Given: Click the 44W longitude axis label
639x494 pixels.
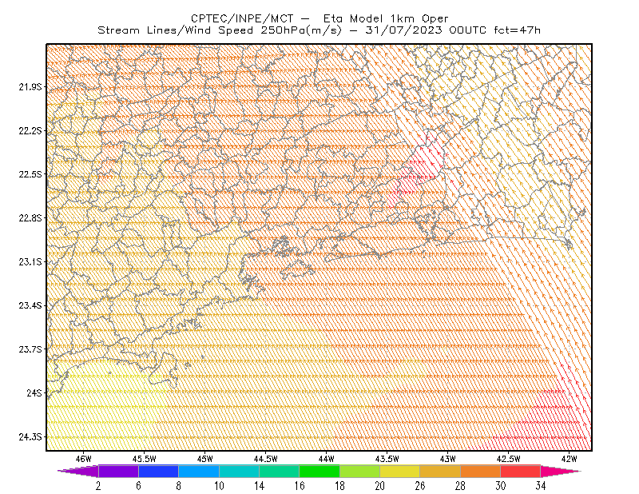Looking at the screenshot, I should (x=327, y=459).
